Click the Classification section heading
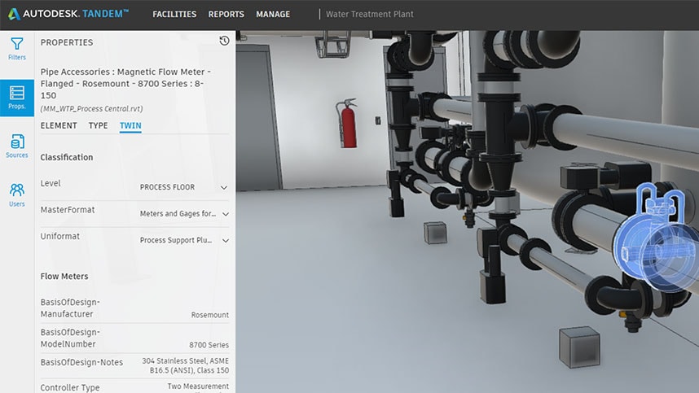 click(67, 157)
